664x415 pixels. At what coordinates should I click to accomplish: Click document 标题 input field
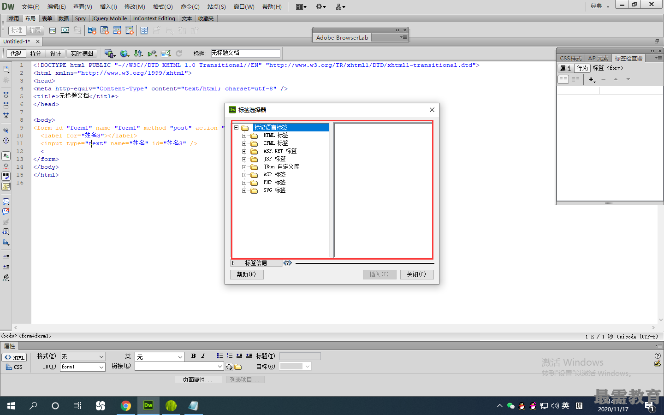click(x=245, y=53)
